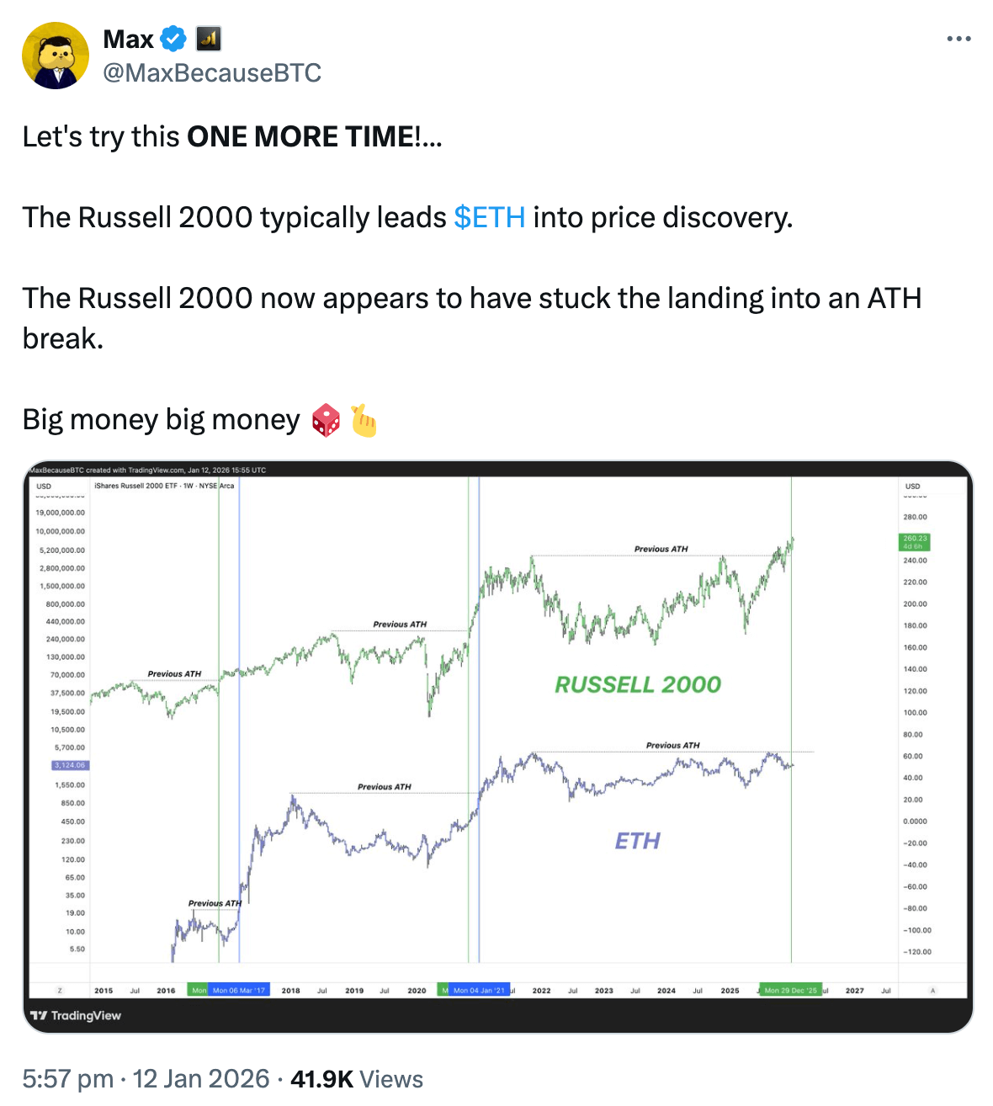Open the @MaxBecauseBTC profile handle
The width and height of the screenshot is (993, 1106).
[x=212, y=73]
